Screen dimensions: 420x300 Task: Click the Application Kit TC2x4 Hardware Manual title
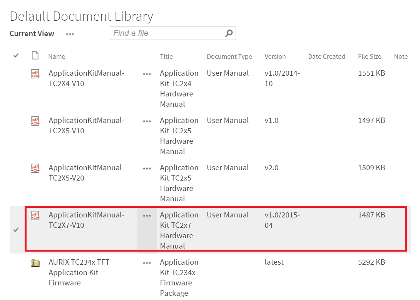[179, 89]
